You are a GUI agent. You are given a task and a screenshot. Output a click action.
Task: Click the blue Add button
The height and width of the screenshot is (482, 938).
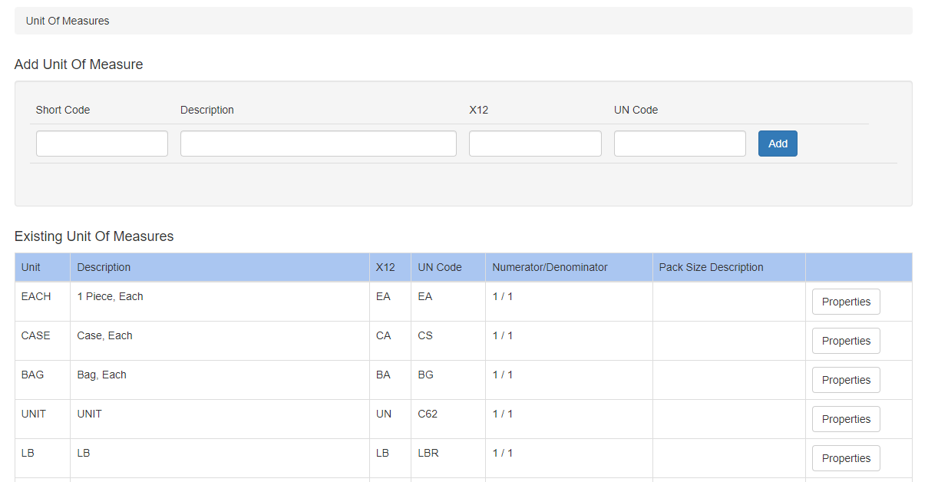tap(778, 144)
